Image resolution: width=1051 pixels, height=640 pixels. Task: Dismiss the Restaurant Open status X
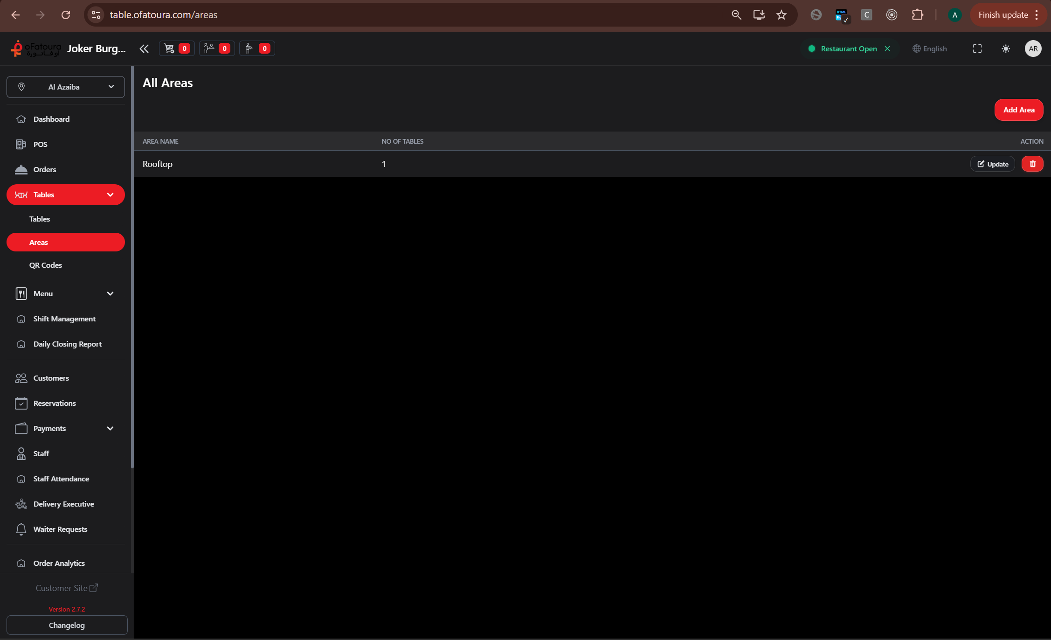pyautogui.click(x=887, y=49)
